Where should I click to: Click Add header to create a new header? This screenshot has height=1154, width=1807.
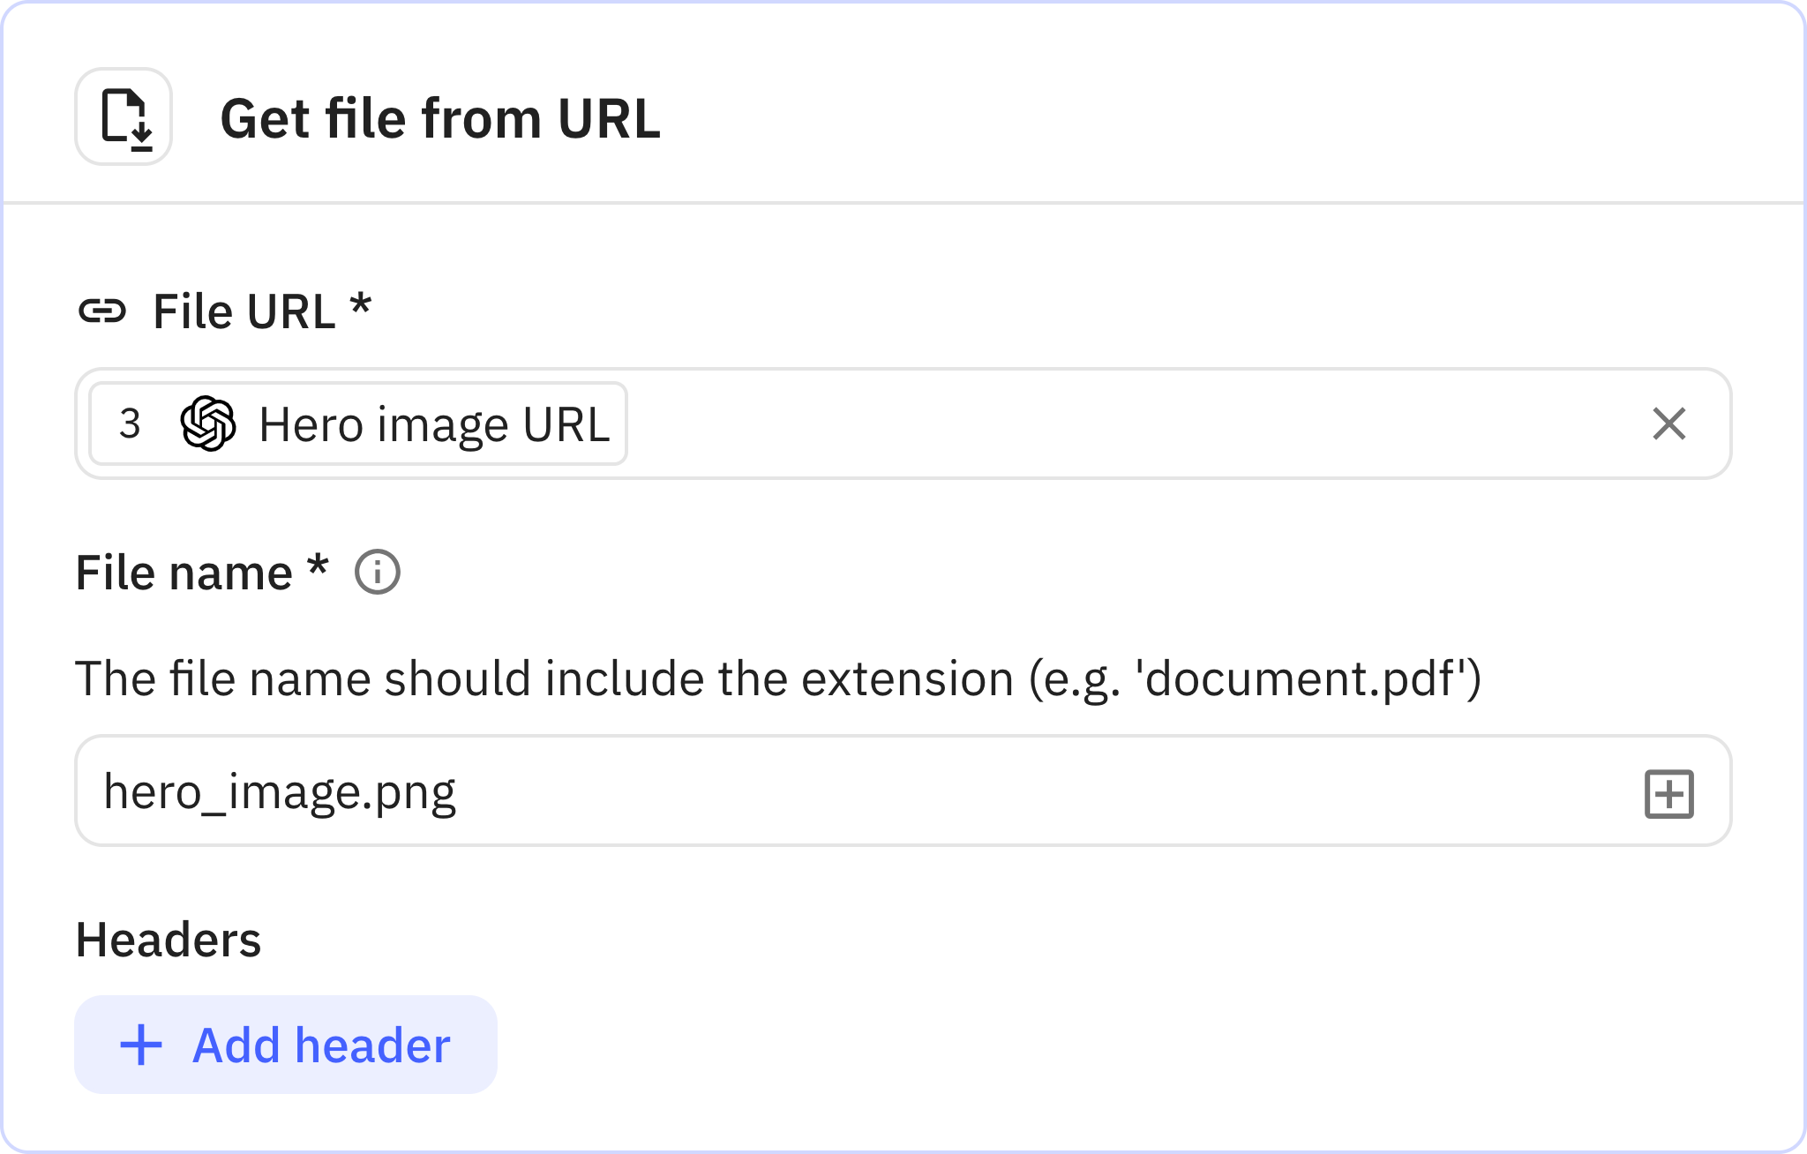(286, 1045)
